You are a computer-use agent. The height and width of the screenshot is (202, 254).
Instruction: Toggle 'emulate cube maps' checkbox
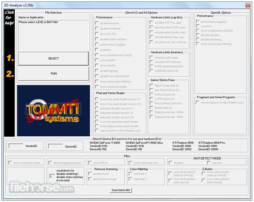coord(151,57)
